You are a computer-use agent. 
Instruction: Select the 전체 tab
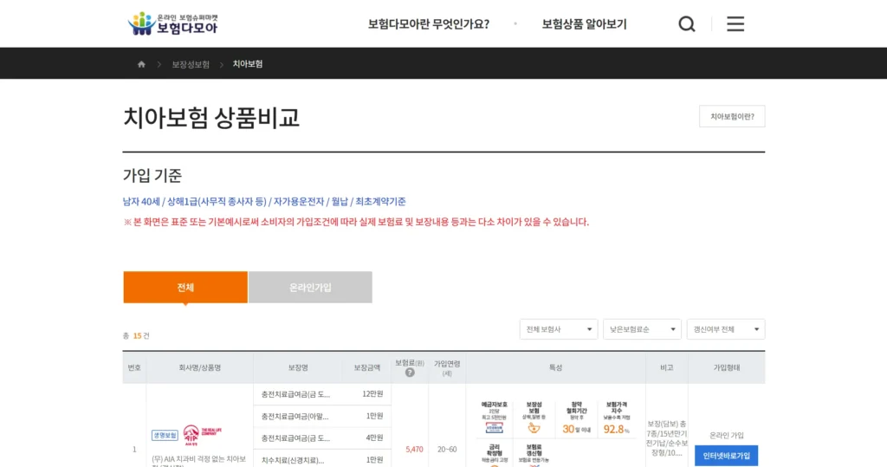tap(185, 287)
